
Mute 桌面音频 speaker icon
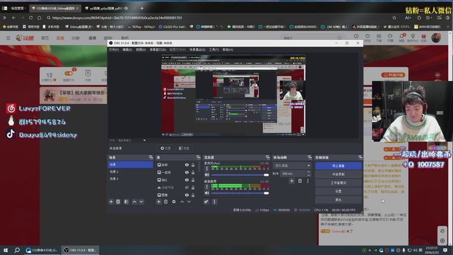207,193
